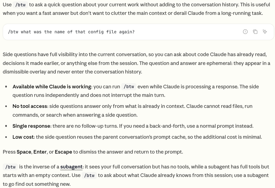
Task: Open the subagent link
Action: (71, 167)
